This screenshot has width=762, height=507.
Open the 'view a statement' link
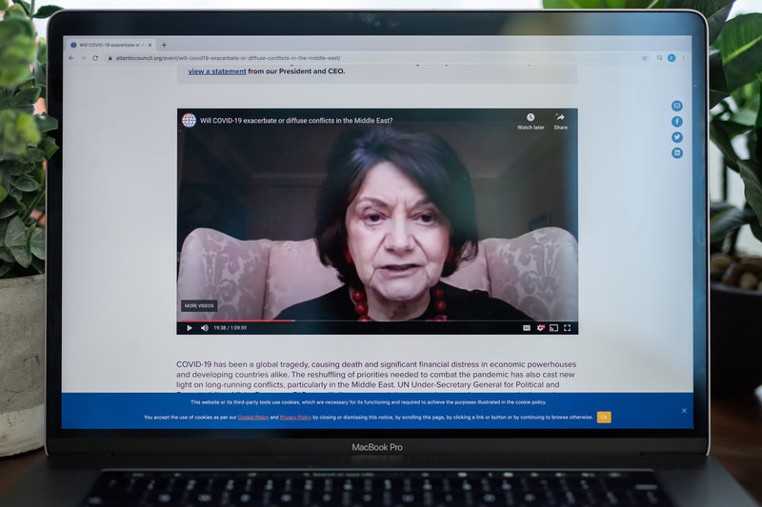point(217,71)
